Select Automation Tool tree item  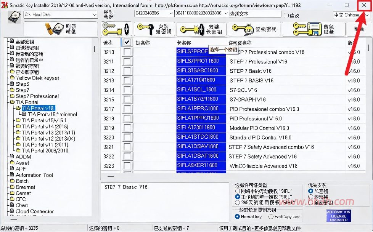coord(34,175)
